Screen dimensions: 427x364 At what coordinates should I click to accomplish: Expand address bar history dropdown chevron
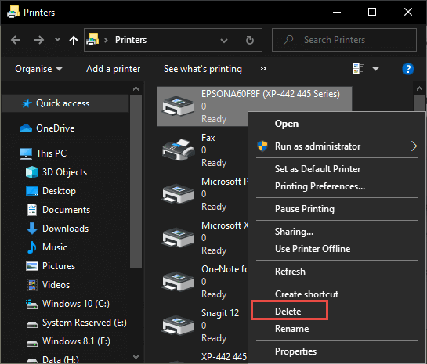224,41
